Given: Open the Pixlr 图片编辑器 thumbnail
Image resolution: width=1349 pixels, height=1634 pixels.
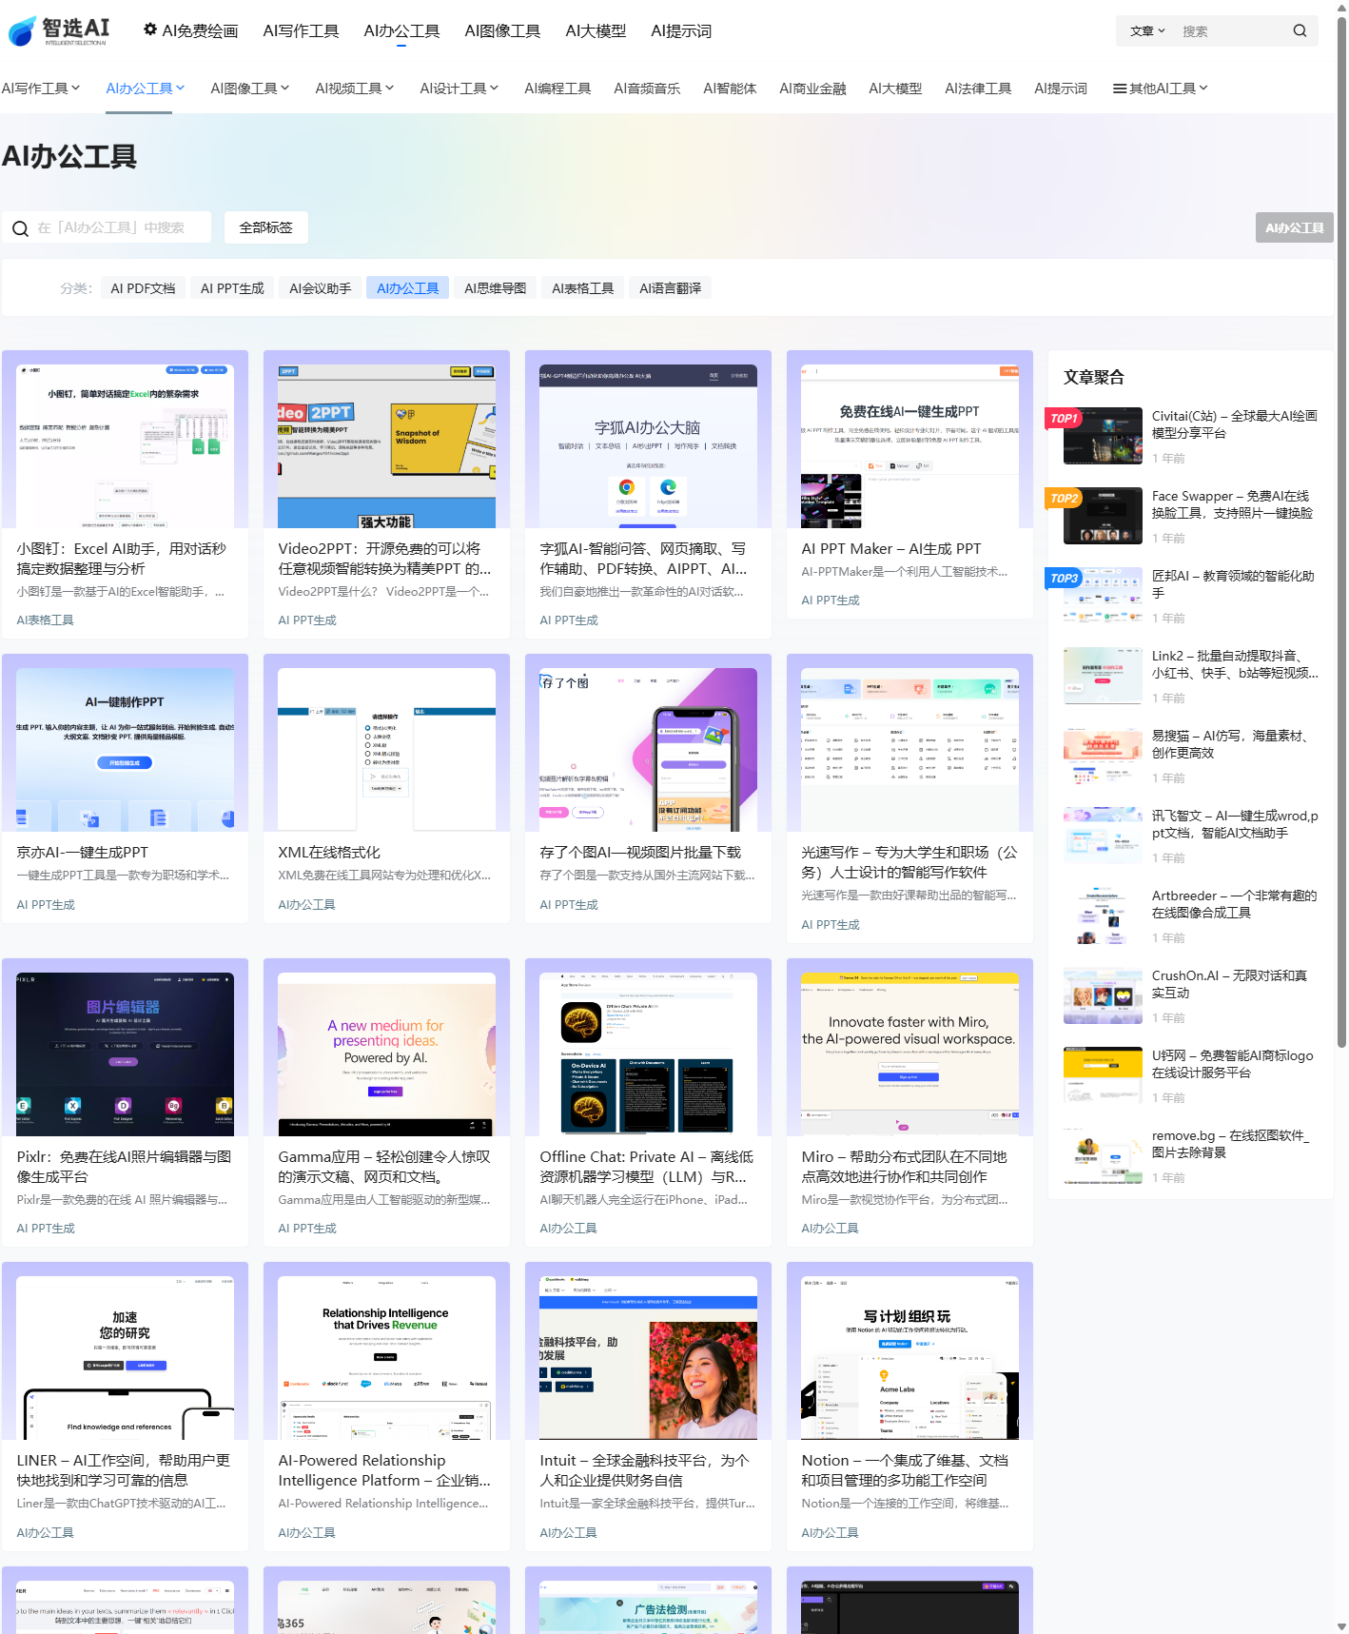Looking at the screenshot, I should pyautogui.click(x=125, y=1053).
